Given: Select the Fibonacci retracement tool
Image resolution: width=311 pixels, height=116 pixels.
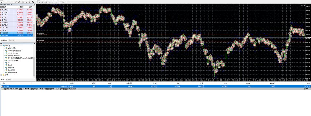Looking at the screenshot, I should tap(23, 2).
